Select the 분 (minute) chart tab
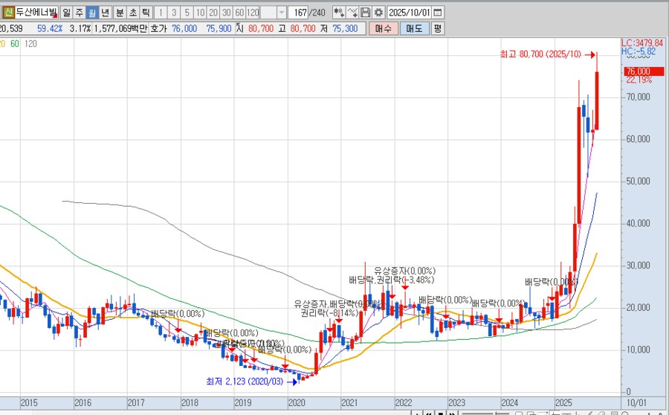 [120, 13]
